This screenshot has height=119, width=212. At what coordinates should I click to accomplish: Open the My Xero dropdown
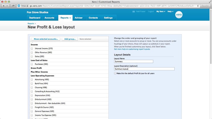[x=161, y=12]
